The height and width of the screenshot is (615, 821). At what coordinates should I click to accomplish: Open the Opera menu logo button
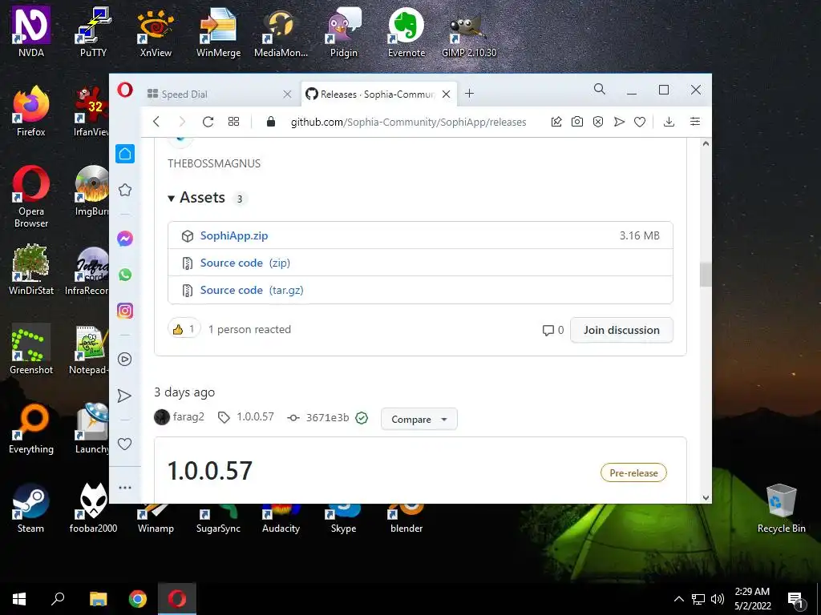124,90
